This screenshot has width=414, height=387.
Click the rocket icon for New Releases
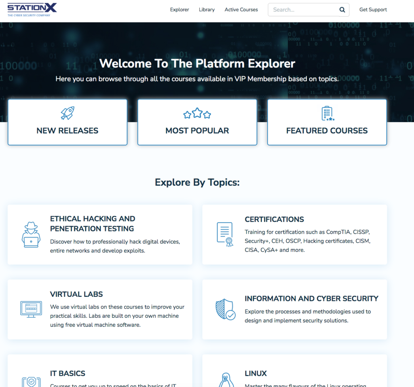click(68, 113)
